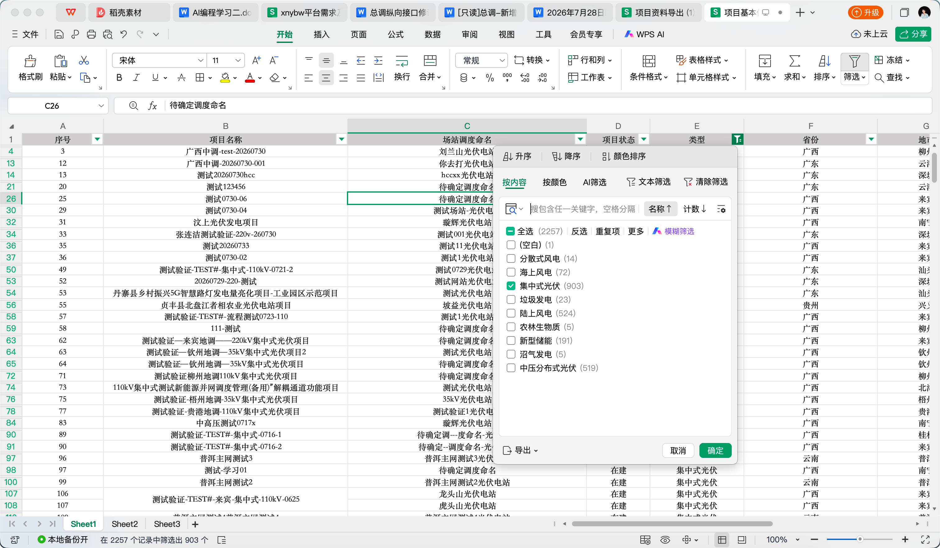Image resolution: width=940 pixels, height=548 pixels.
Task: Click the zoom slider handle
Action: 860,539
